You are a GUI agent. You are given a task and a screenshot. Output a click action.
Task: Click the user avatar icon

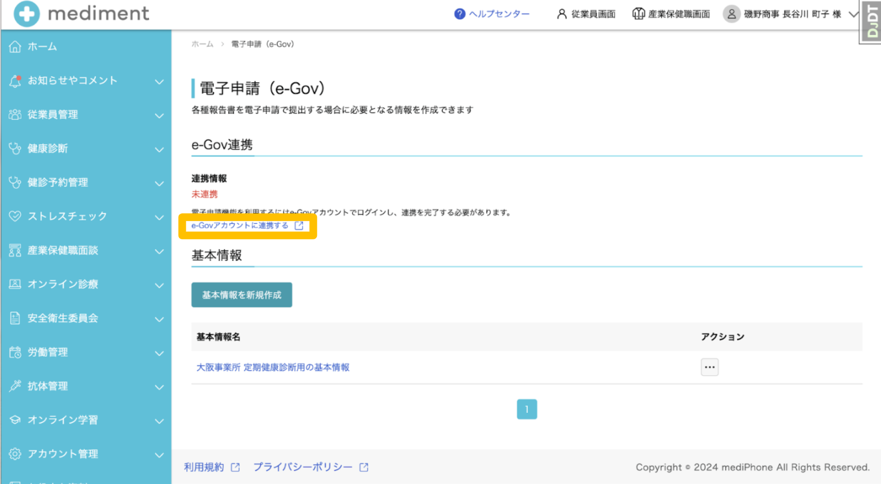coord(731,14)
